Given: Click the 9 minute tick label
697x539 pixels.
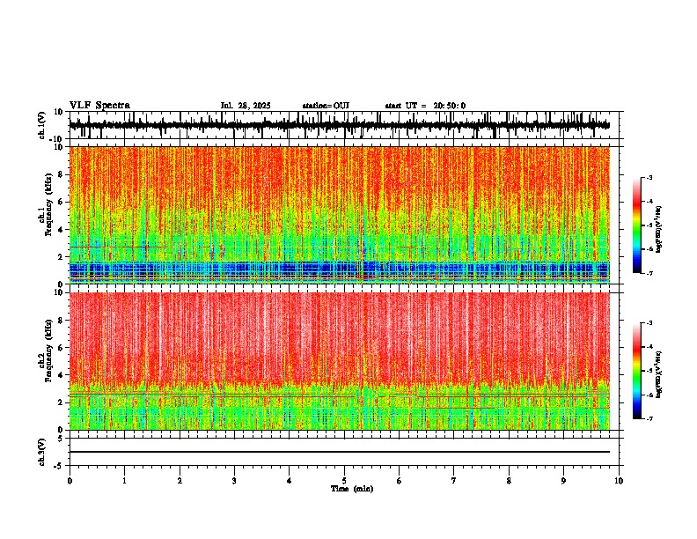Looking at the screenshot, I should [x=563, y=481].
